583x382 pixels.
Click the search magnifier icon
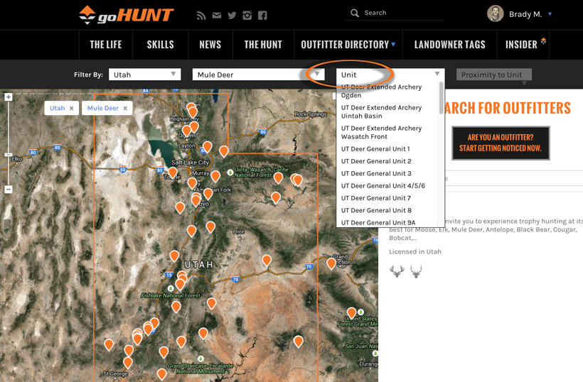[x=354, y=13]
